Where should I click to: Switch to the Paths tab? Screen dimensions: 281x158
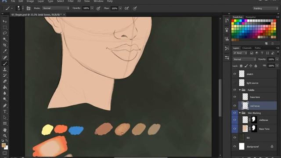click(258, 48)
